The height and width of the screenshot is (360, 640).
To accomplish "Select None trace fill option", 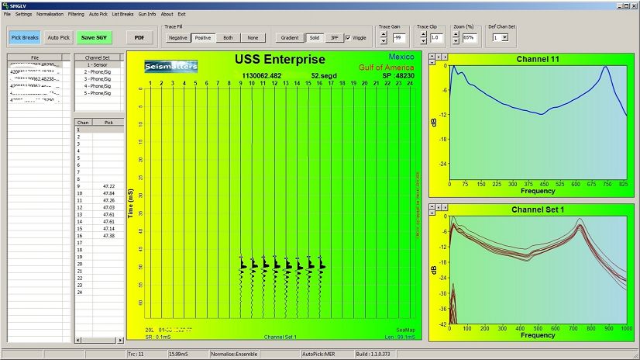I will [253, 37].
